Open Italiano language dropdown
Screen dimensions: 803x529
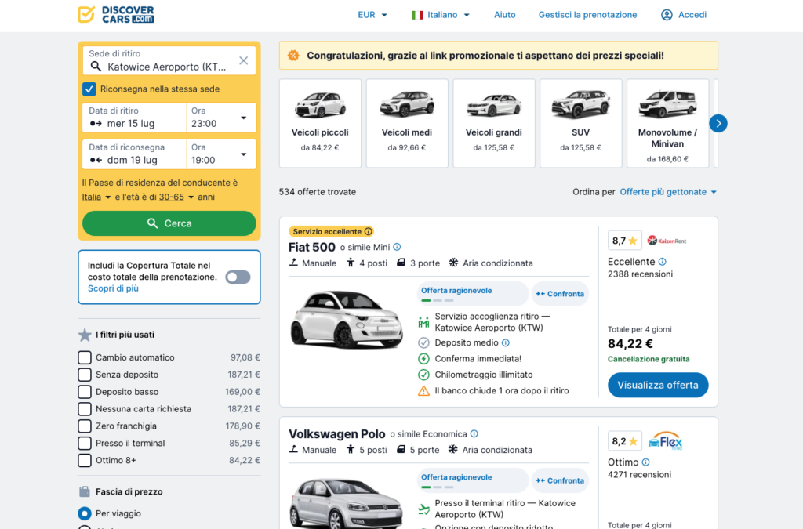coord(441,15)
